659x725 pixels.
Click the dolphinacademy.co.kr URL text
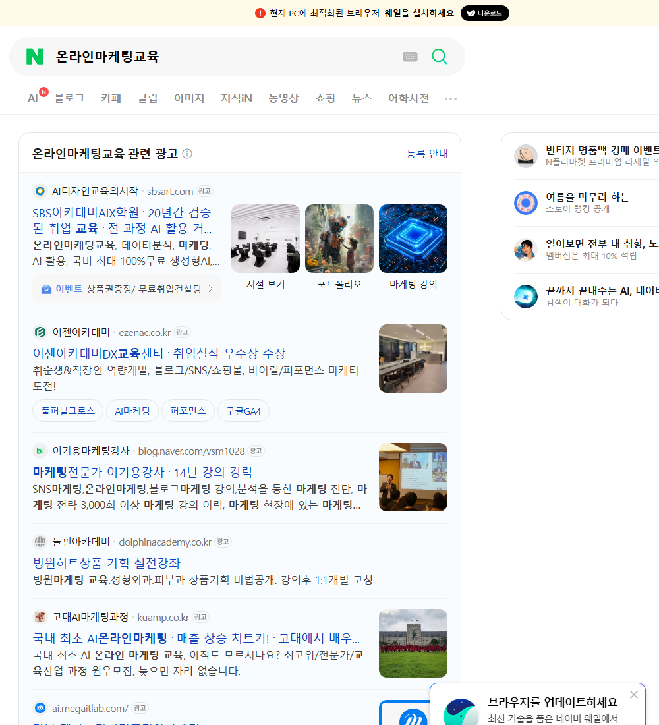[x=165, y=542]
